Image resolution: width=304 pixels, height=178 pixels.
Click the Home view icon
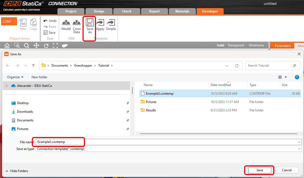pyautogui.click(x=7, y=45)
